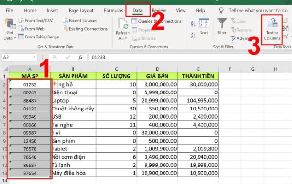Screen dimensions: 292x184
Task: Open Recent Sources
Action: (80, 20)
